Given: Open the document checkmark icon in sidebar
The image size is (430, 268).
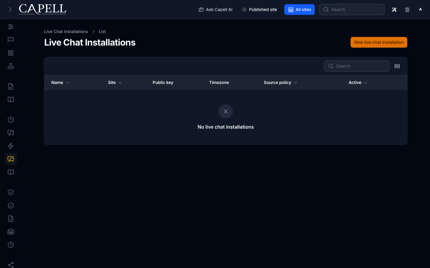Looking at the screenshot, I should 11,219.
